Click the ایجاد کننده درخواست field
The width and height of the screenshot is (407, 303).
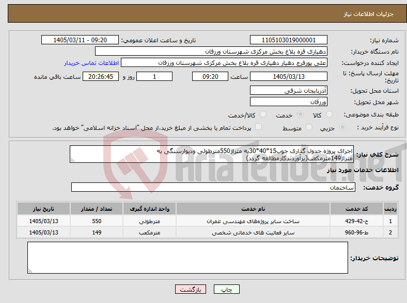(x=224, y=63)
